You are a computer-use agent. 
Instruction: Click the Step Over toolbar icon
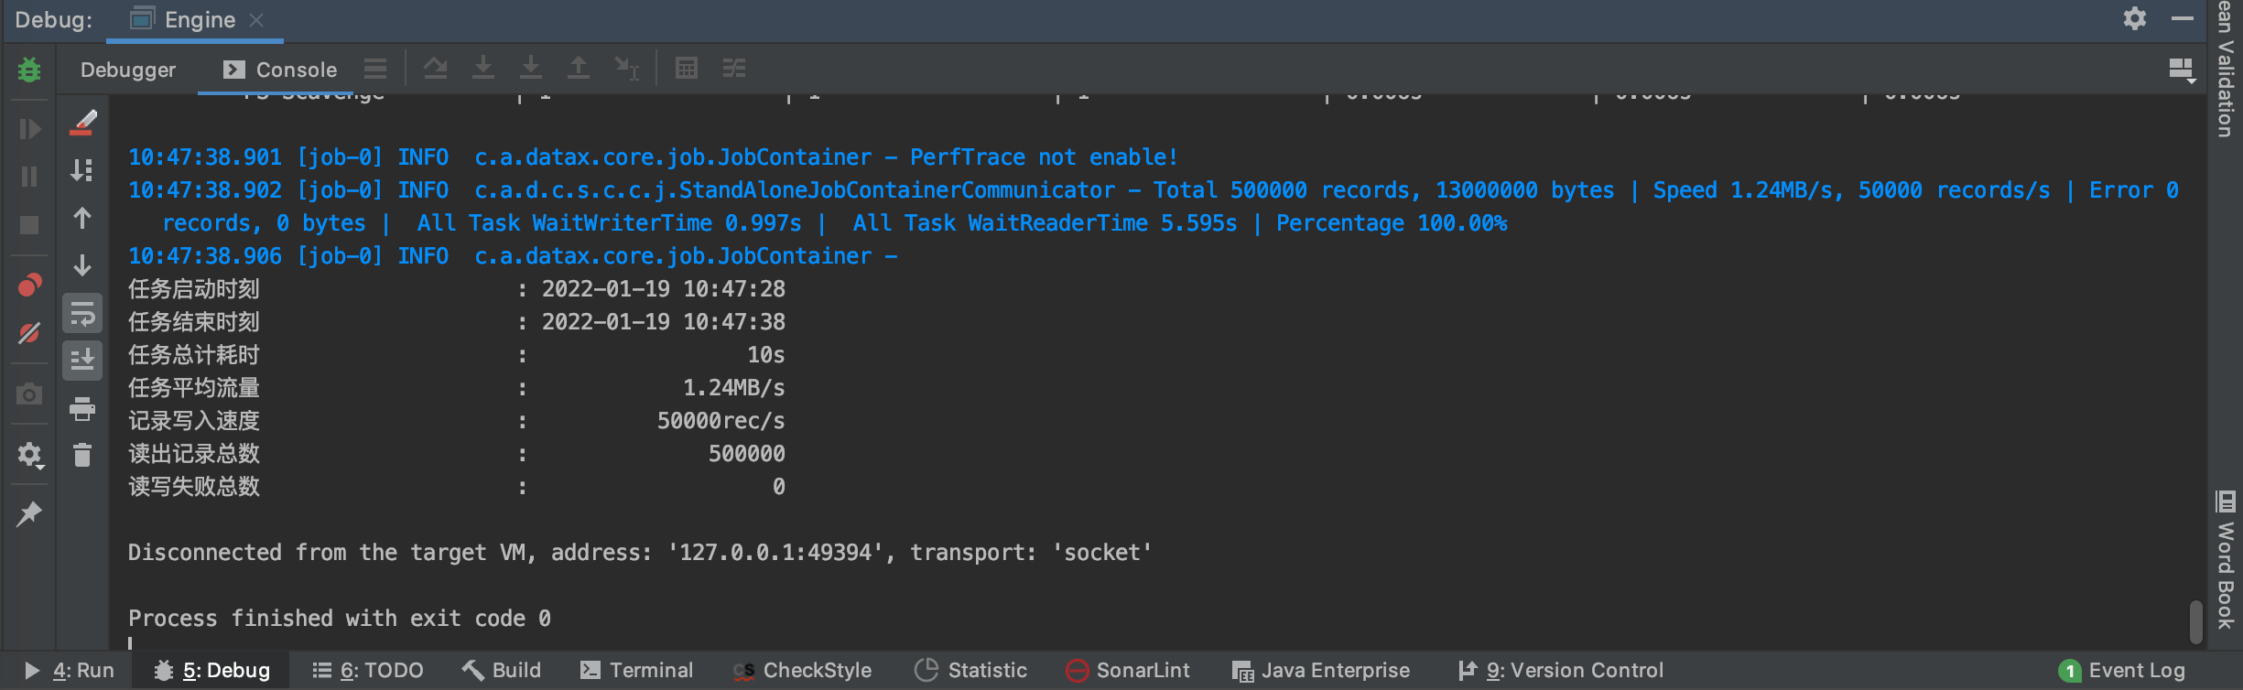tap(436, 69)
